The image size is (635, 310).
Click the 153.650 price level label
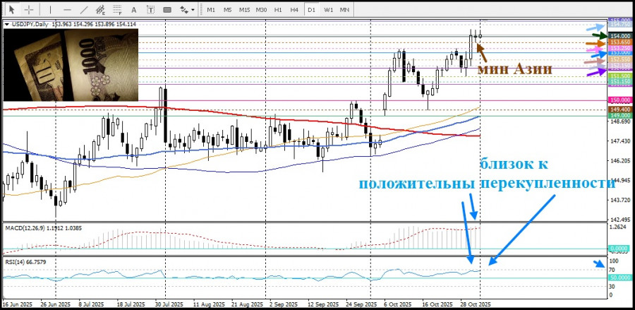click(619, 42)
